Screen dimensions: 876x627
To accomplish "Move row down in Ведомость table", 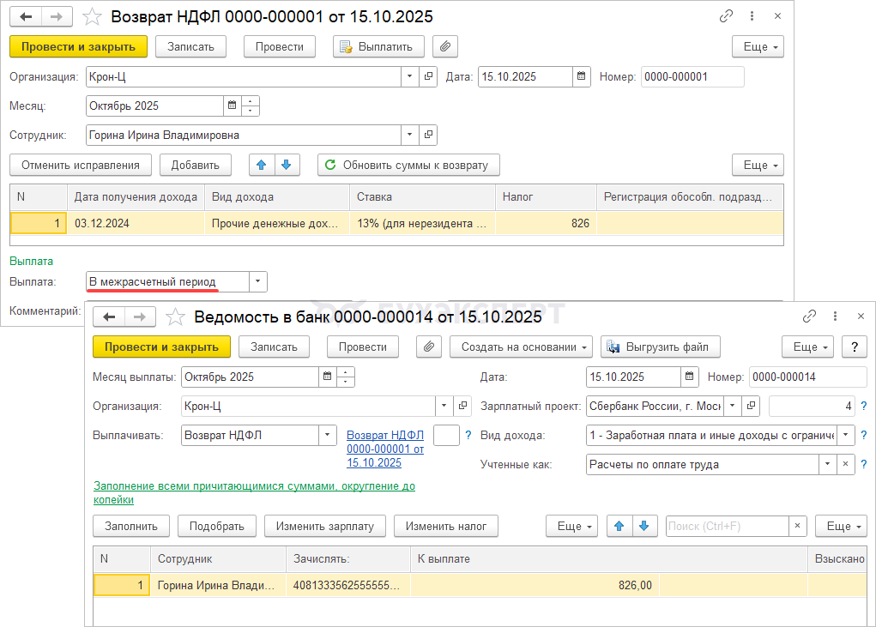I will click(x=644, y=526).
